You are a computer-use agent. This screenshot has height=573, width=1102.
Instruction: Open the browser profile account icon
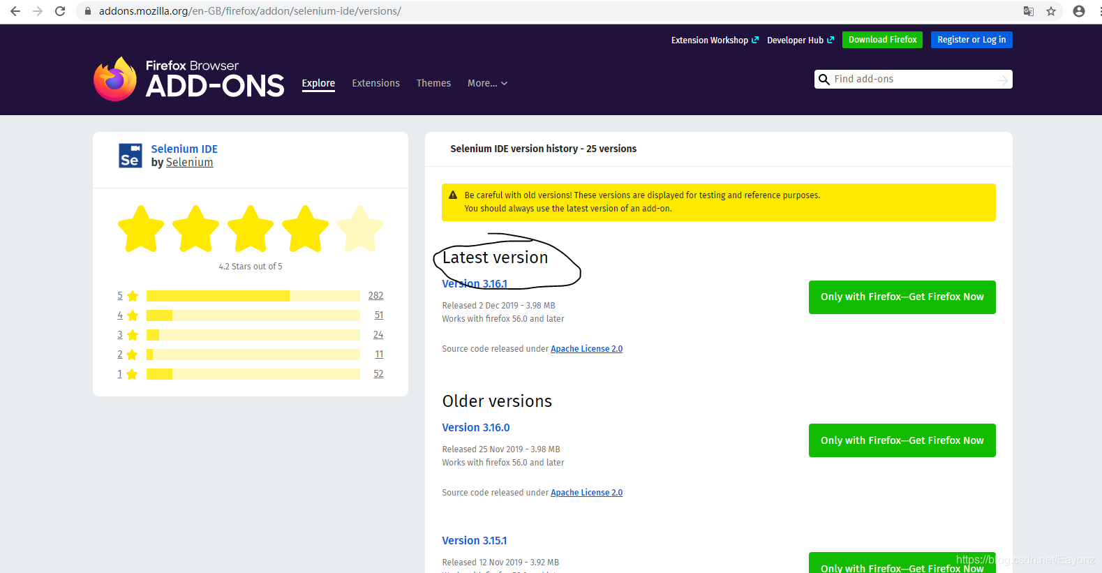tap(1079, 11)
